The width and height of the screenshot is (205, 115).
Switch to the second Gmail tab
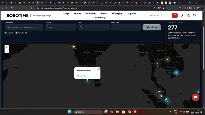(x=42, y=3)
